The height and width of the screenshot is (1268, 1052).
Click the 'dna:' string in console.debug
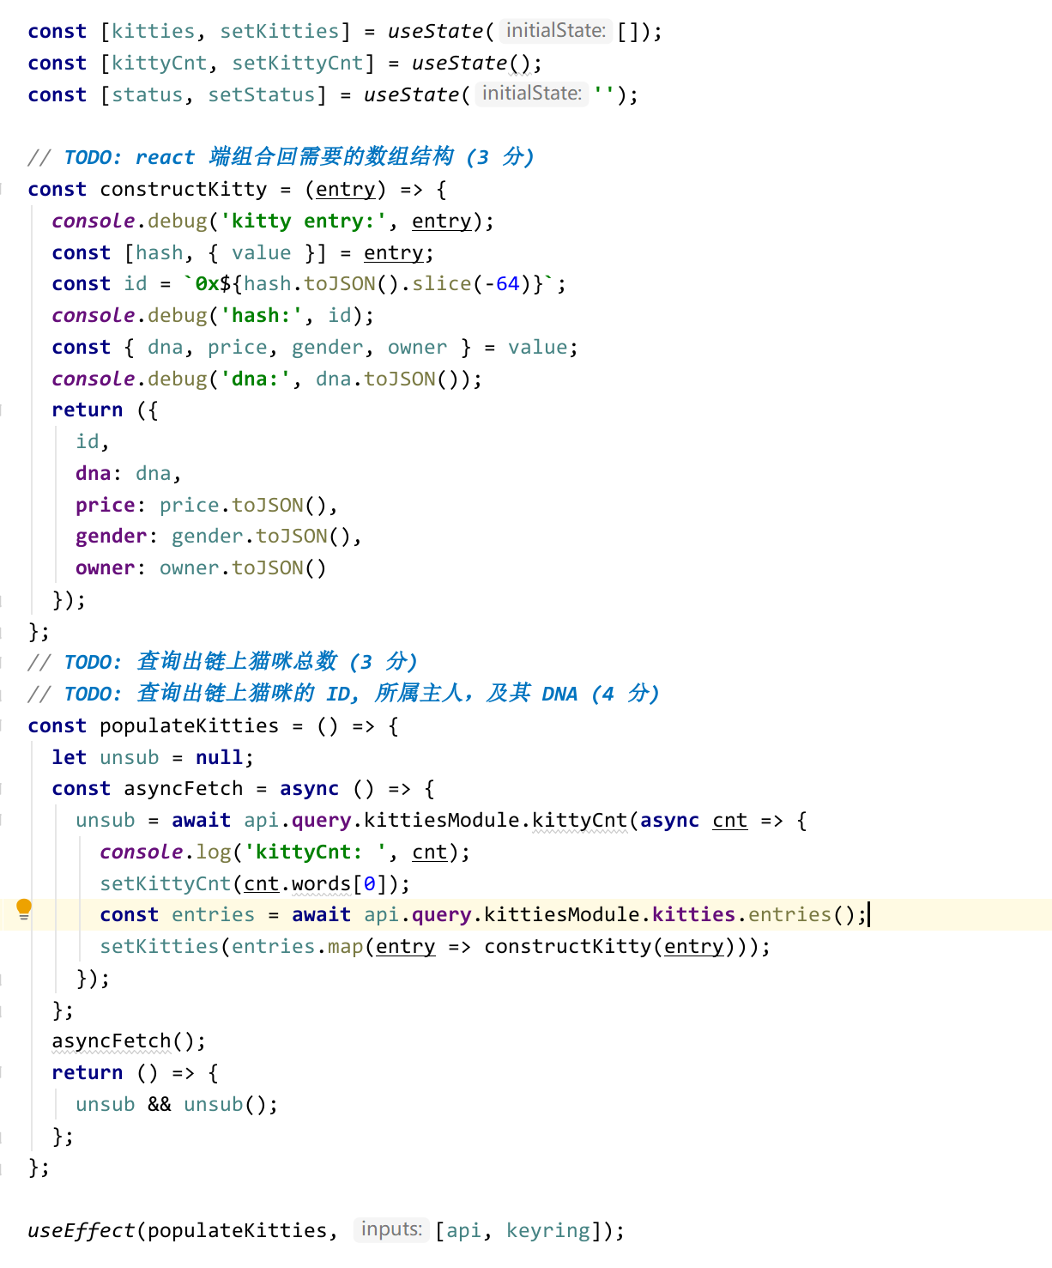pos(256,379)
